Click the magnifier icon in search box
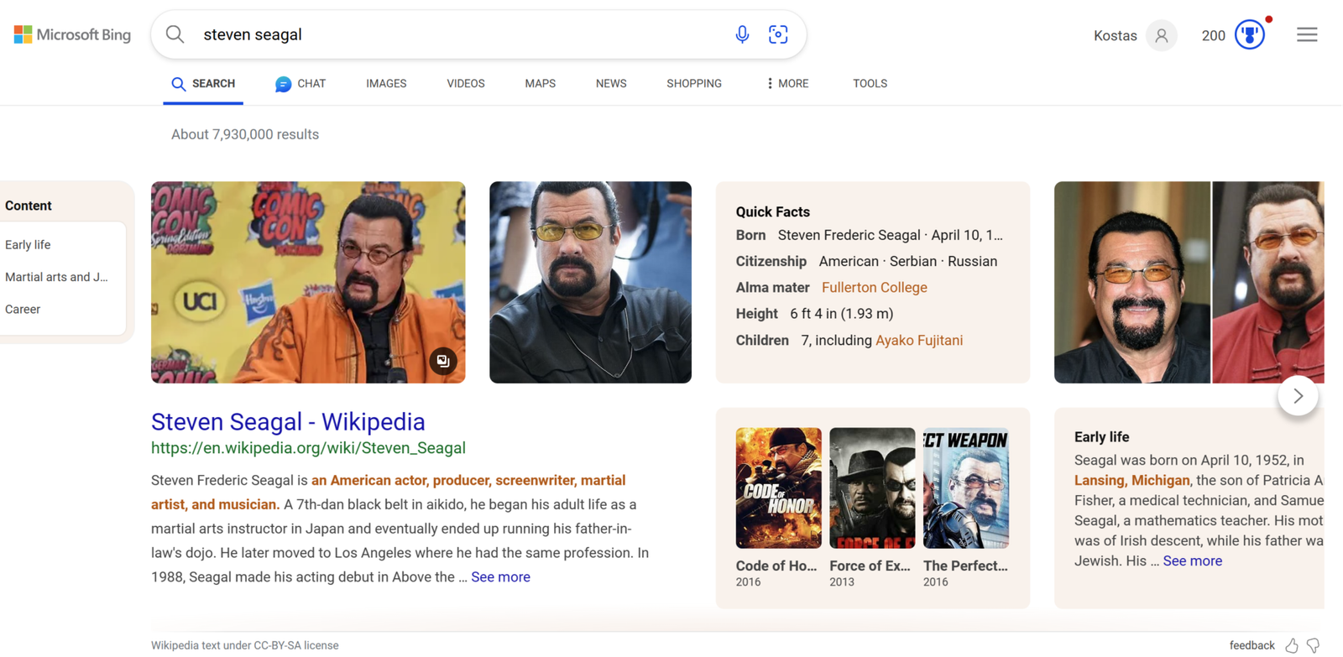 click(175, 34)
